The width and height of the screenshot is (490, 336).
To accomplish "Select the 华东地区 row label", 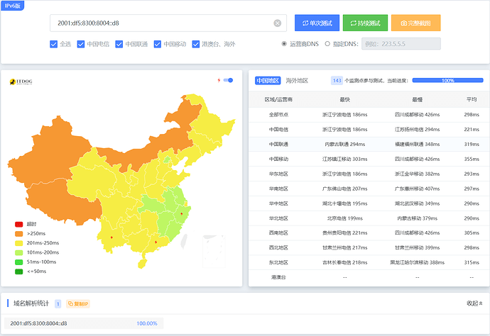I will (278, 174).
